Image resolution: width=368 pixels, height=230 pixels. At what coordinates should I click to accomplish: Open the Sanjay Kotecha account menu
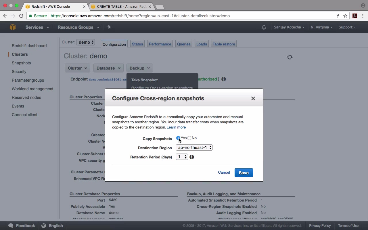(x=289, y=27)
